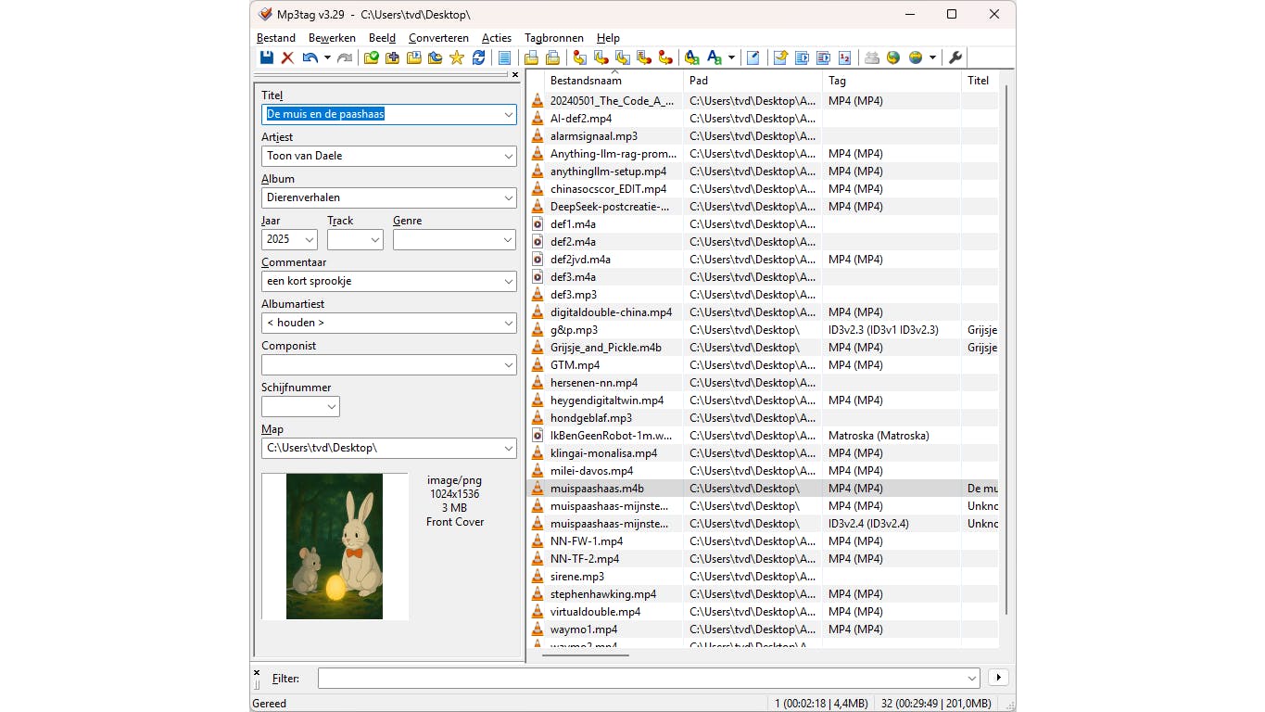Screen dimensions: 1265x712
Task: Expand the Commentaar field dropdown
Action: (x=508, y=281)
